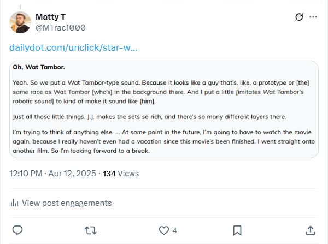Open the share post menu
The image size is (328, 244).
click(x=310, y=230)
